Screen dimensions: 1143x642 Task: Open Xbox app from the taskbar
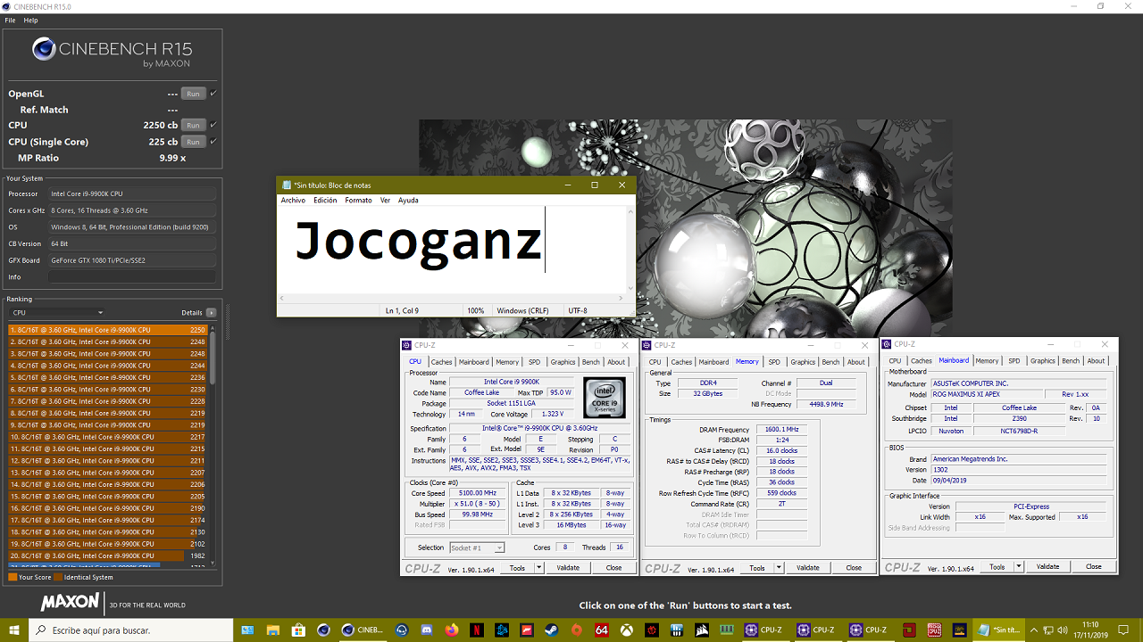click(x=627, y=630)
